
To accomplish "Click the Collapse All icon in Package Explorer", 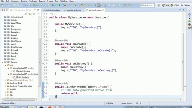I will [x=26, y=14].
